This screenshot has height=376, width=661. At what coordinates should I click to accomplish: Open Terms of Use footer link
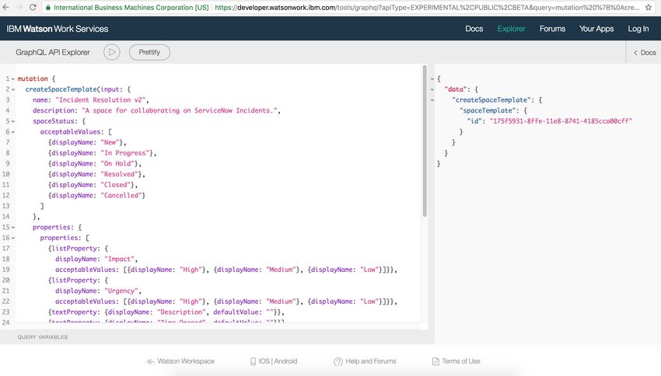(461, 361)
